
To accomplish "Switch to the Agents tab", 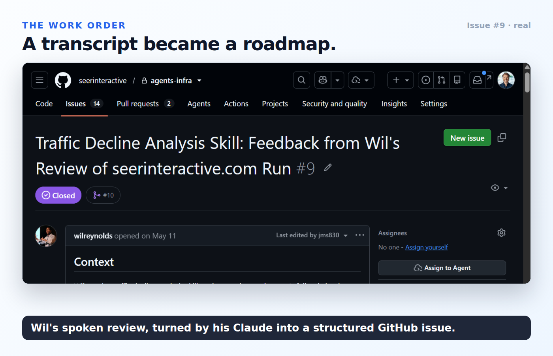I will click(199, 104).
